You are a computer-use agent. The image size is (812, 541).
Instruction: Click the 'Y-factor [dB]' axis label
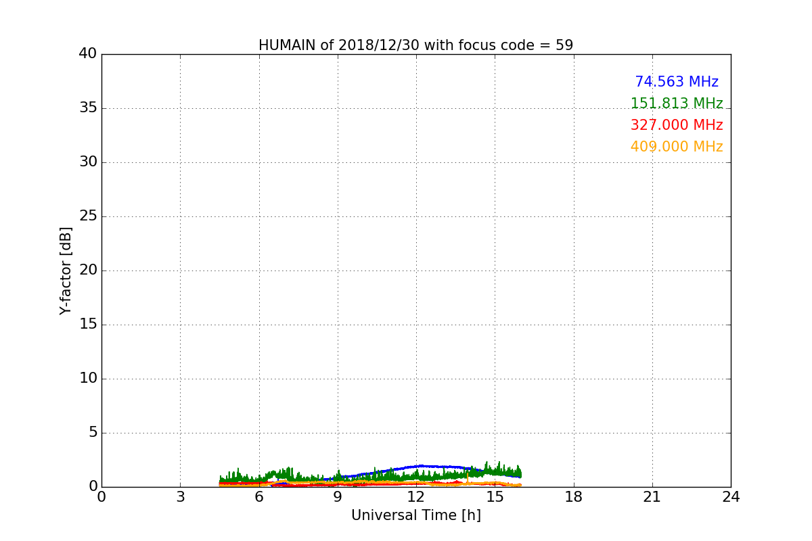(66, 270)
